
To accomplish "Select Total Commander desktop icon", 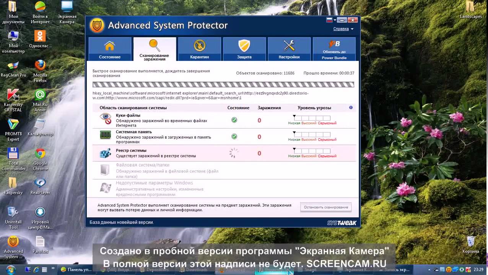I will (13, 159).
